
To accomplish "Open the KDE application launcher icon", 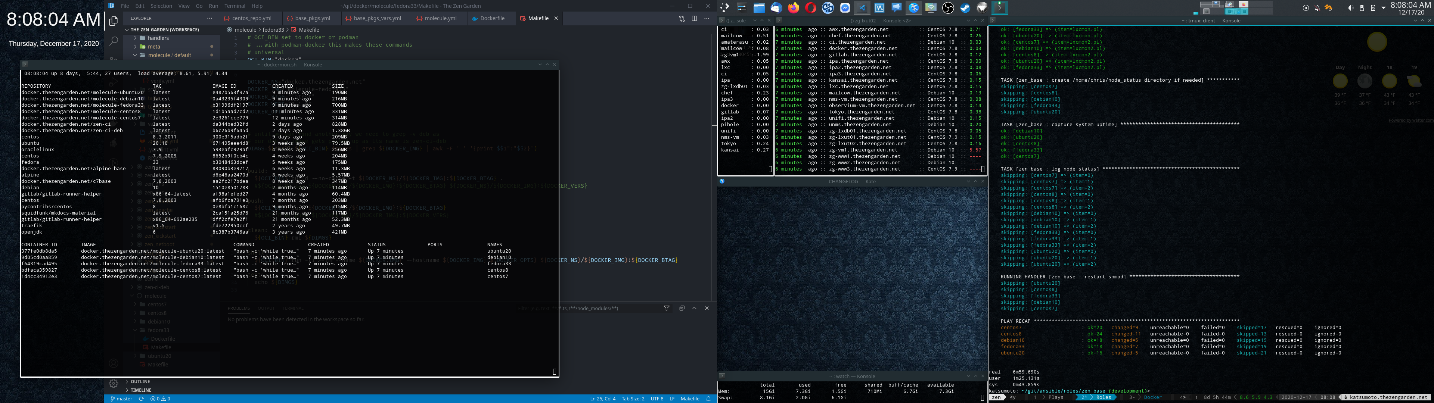I will 724,7.
